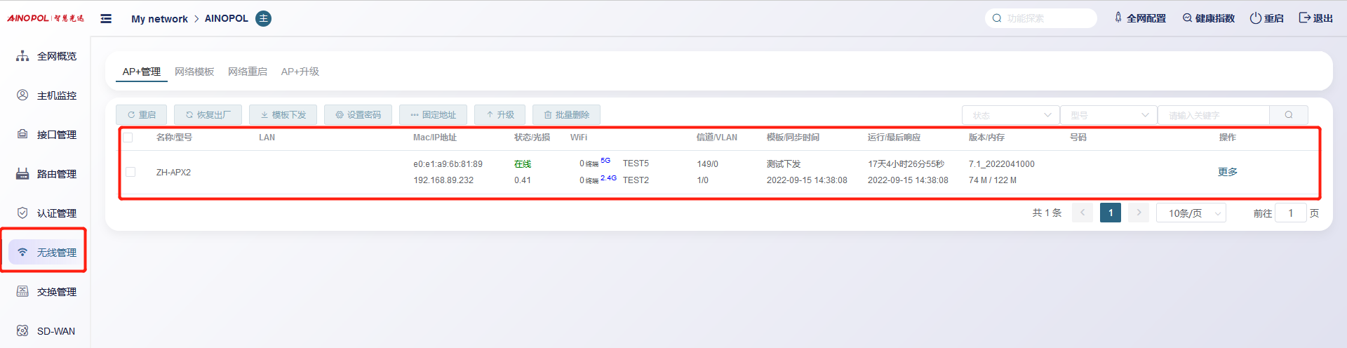Open SD-WAN section in sidebar
Image resolution: width=1347 pixels, height=348 pixels.
46,331
